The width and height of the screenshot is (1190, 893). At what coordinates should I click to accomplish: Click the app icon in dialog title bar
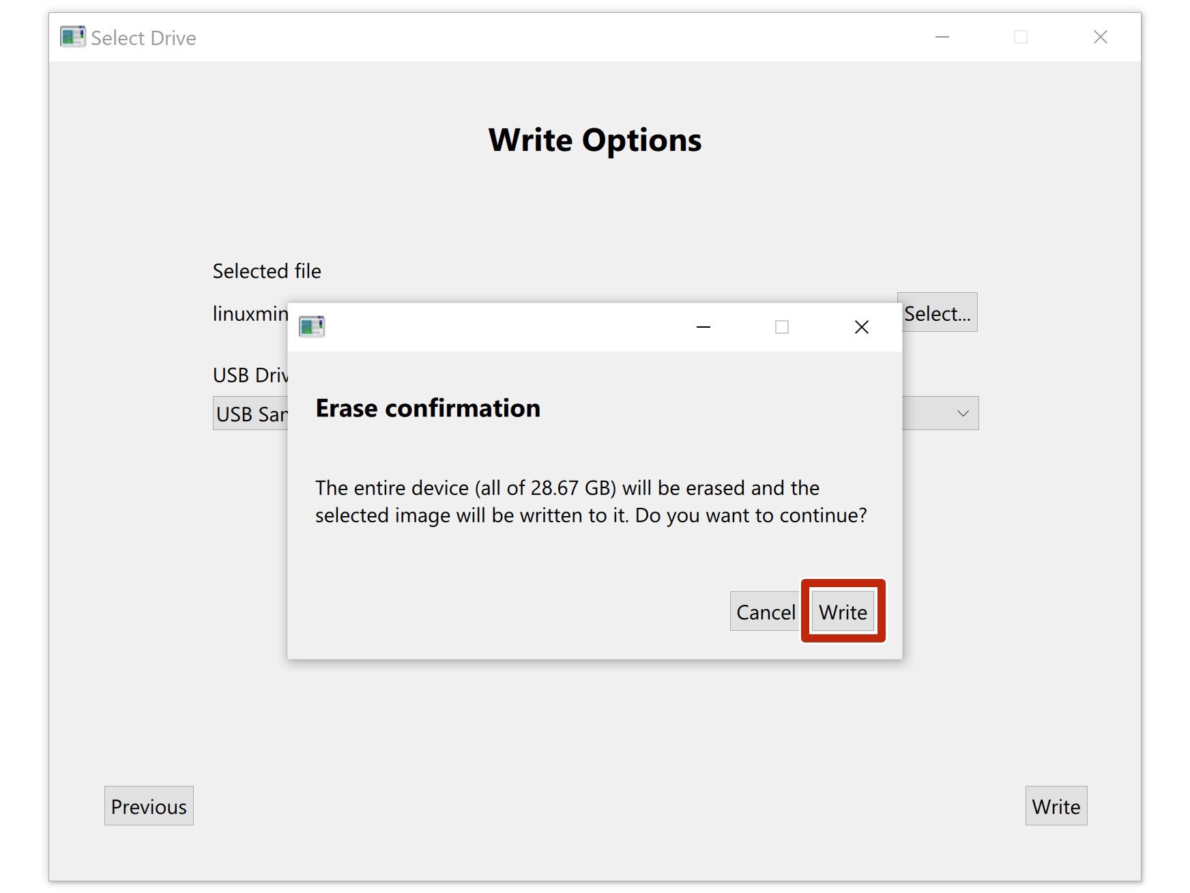tap(312, 327)
